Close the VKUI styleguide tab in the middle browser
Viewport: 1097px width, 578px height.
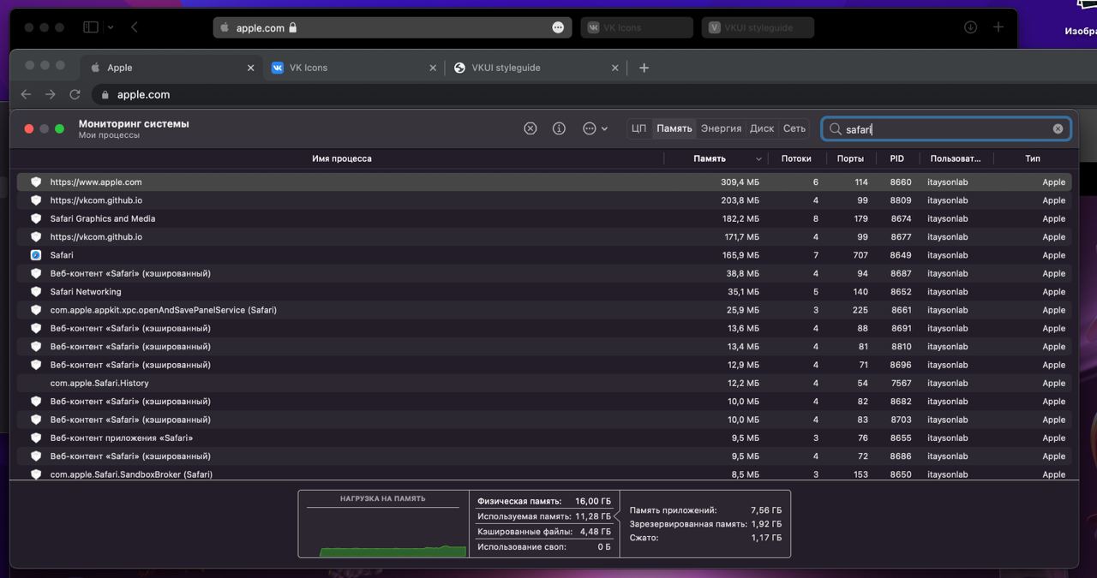point(614,68)
